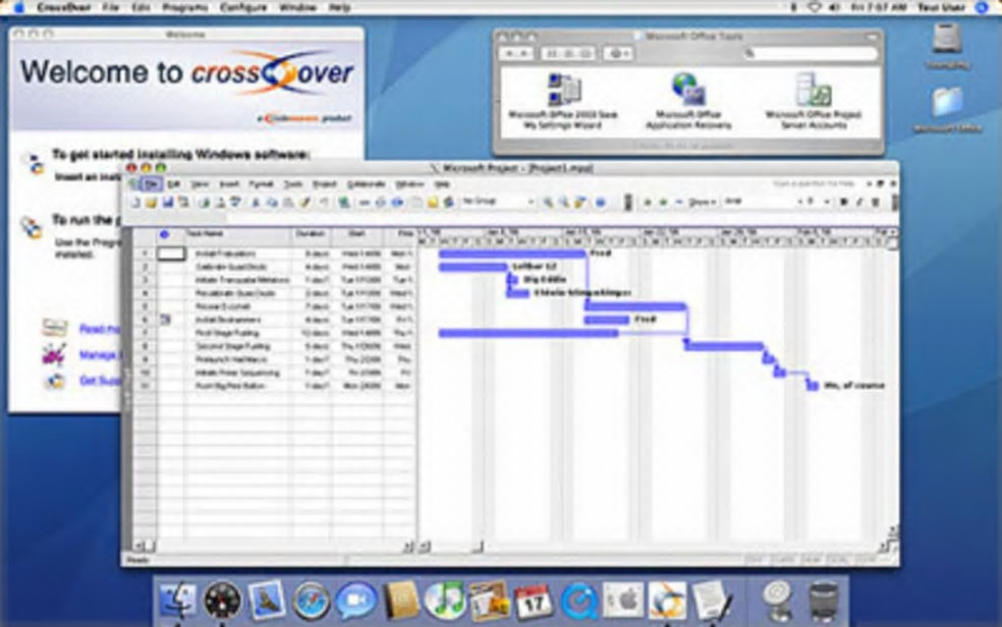
Task: Open the Trash in the Dock
Action: [x=824, y=600]
